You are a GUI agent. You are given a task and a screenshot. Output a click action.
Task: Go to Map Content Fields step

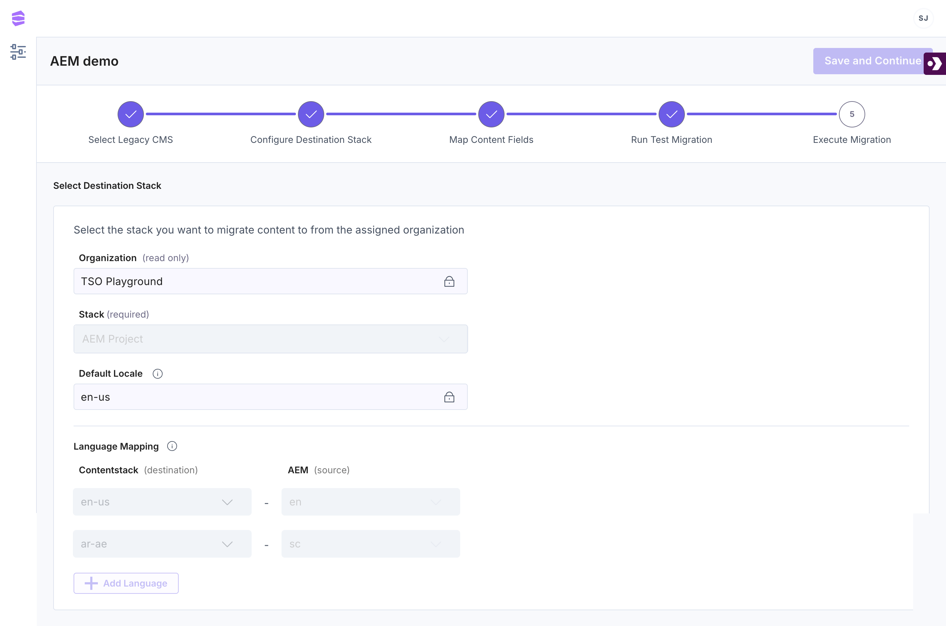click(491, 114)
